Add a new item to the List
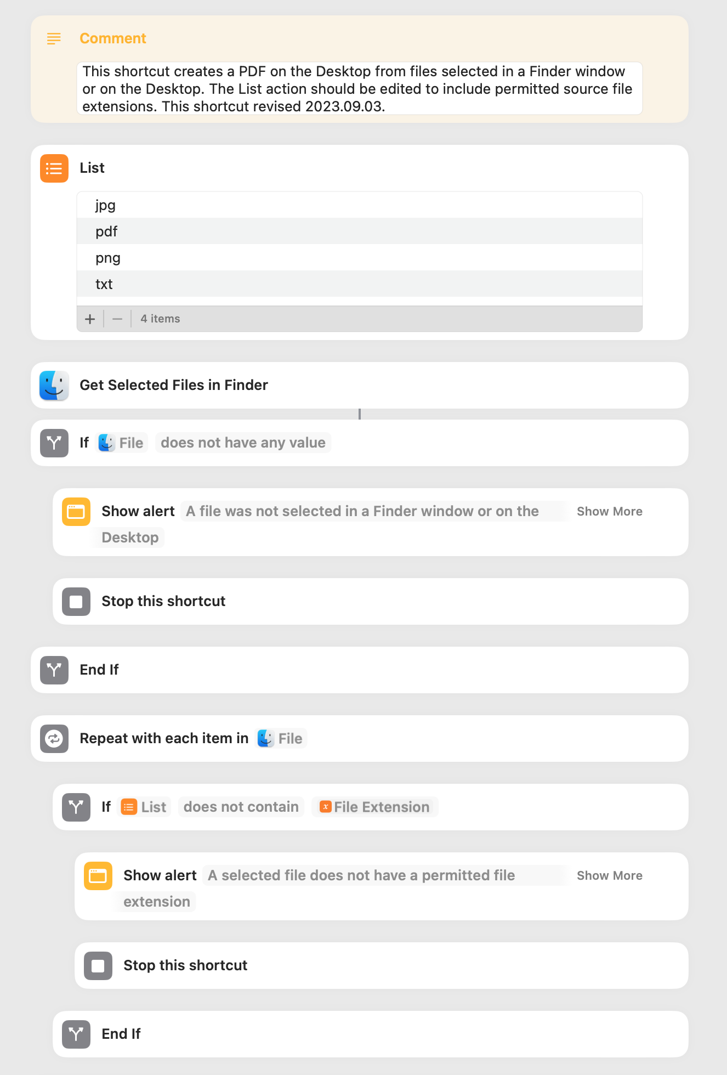The image size is (727, 1075). point(90,319)
